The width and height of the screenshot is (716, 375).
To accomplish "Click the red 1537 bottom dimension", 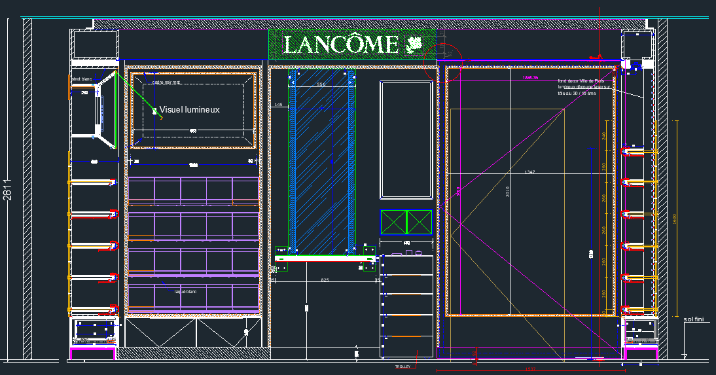I will [x=530, y=370].
